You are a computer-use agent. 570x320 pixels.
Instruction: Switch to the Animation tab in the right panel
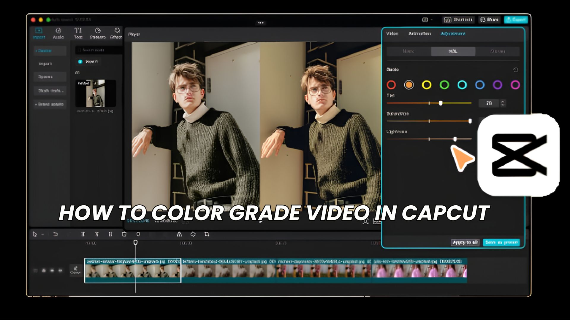[x=419, y=34]
